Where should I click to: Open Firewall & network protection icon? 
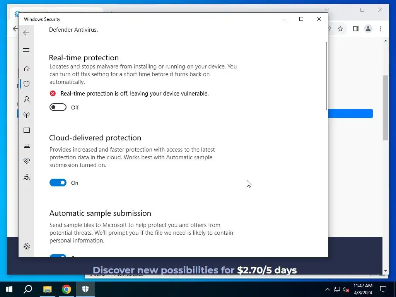click(27, 115)
